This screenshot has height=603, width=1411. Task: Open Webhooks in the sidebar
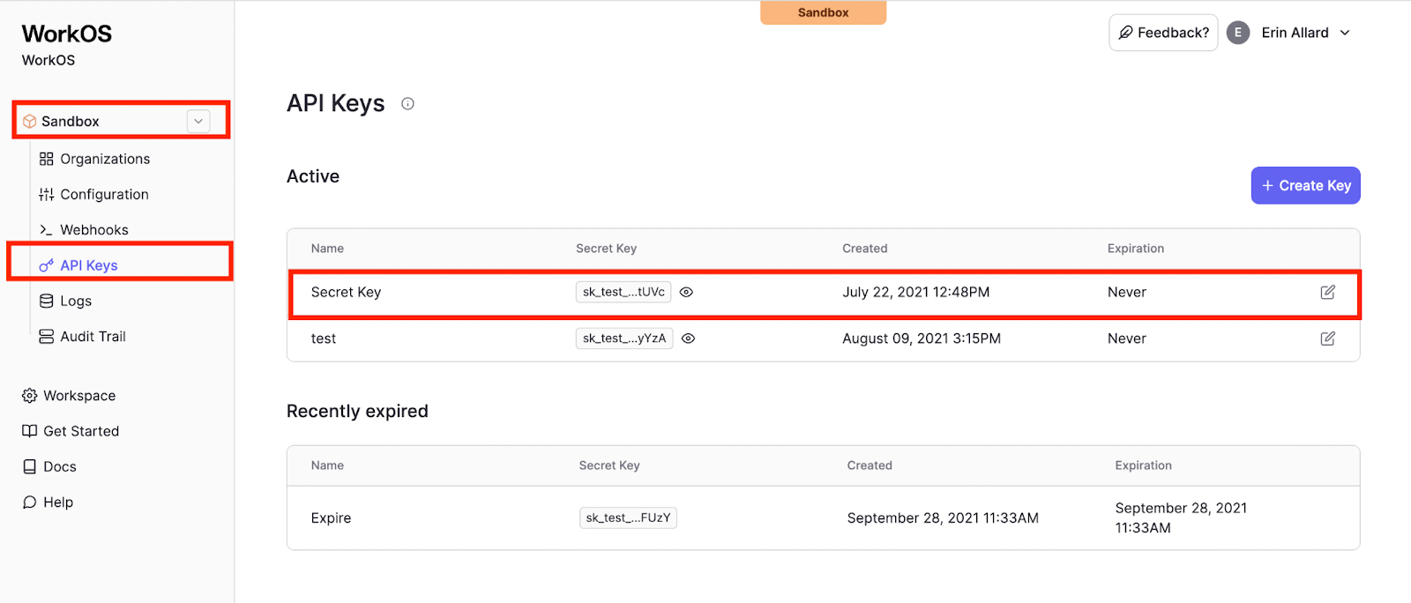point(84,230)
